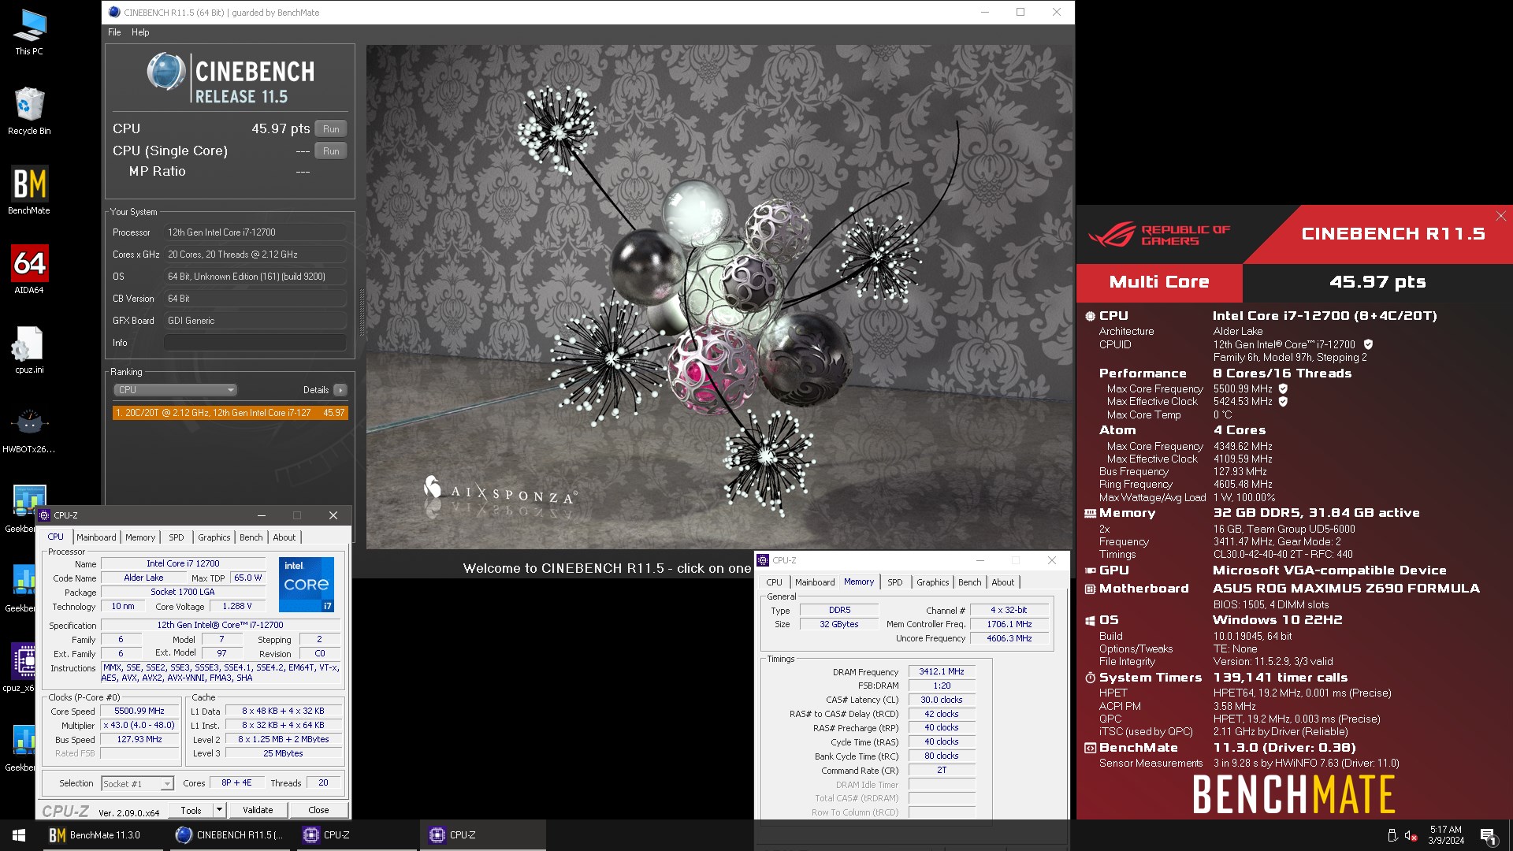Click the Cinebench render preview image
This screenshot has height=851, width=1513.
pos(719,296)
